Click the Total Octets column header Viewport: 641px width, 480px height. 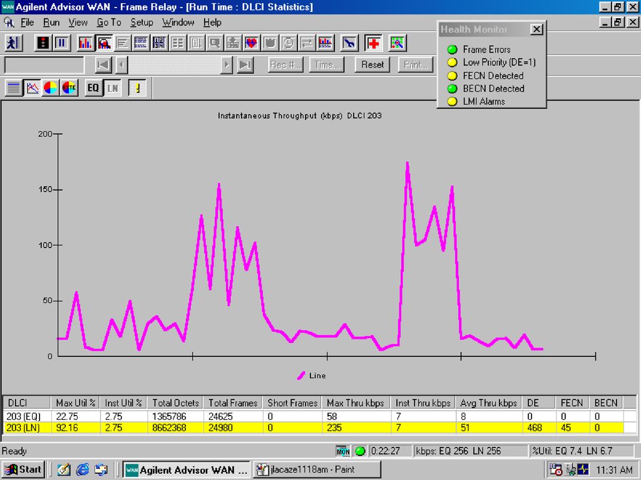(175, 403)
